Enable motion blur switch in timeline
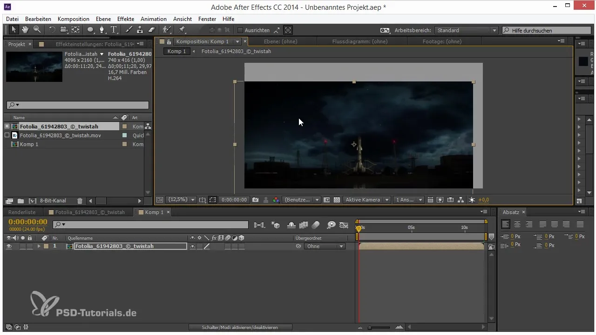 (x=316, y=225)
